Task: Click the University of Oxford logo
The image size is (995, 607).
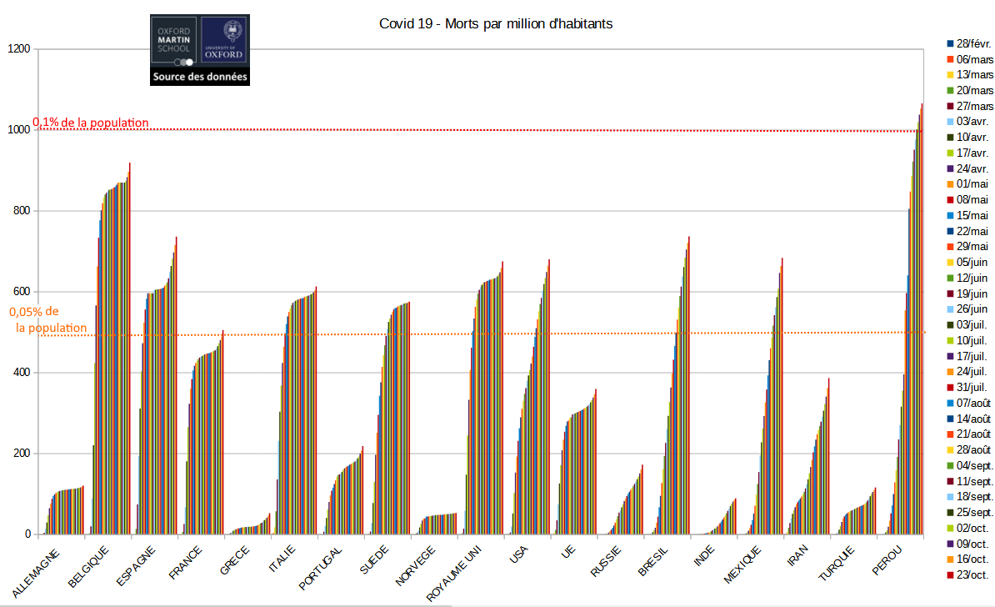Action: pyautogui.click(x=225, y=42)
